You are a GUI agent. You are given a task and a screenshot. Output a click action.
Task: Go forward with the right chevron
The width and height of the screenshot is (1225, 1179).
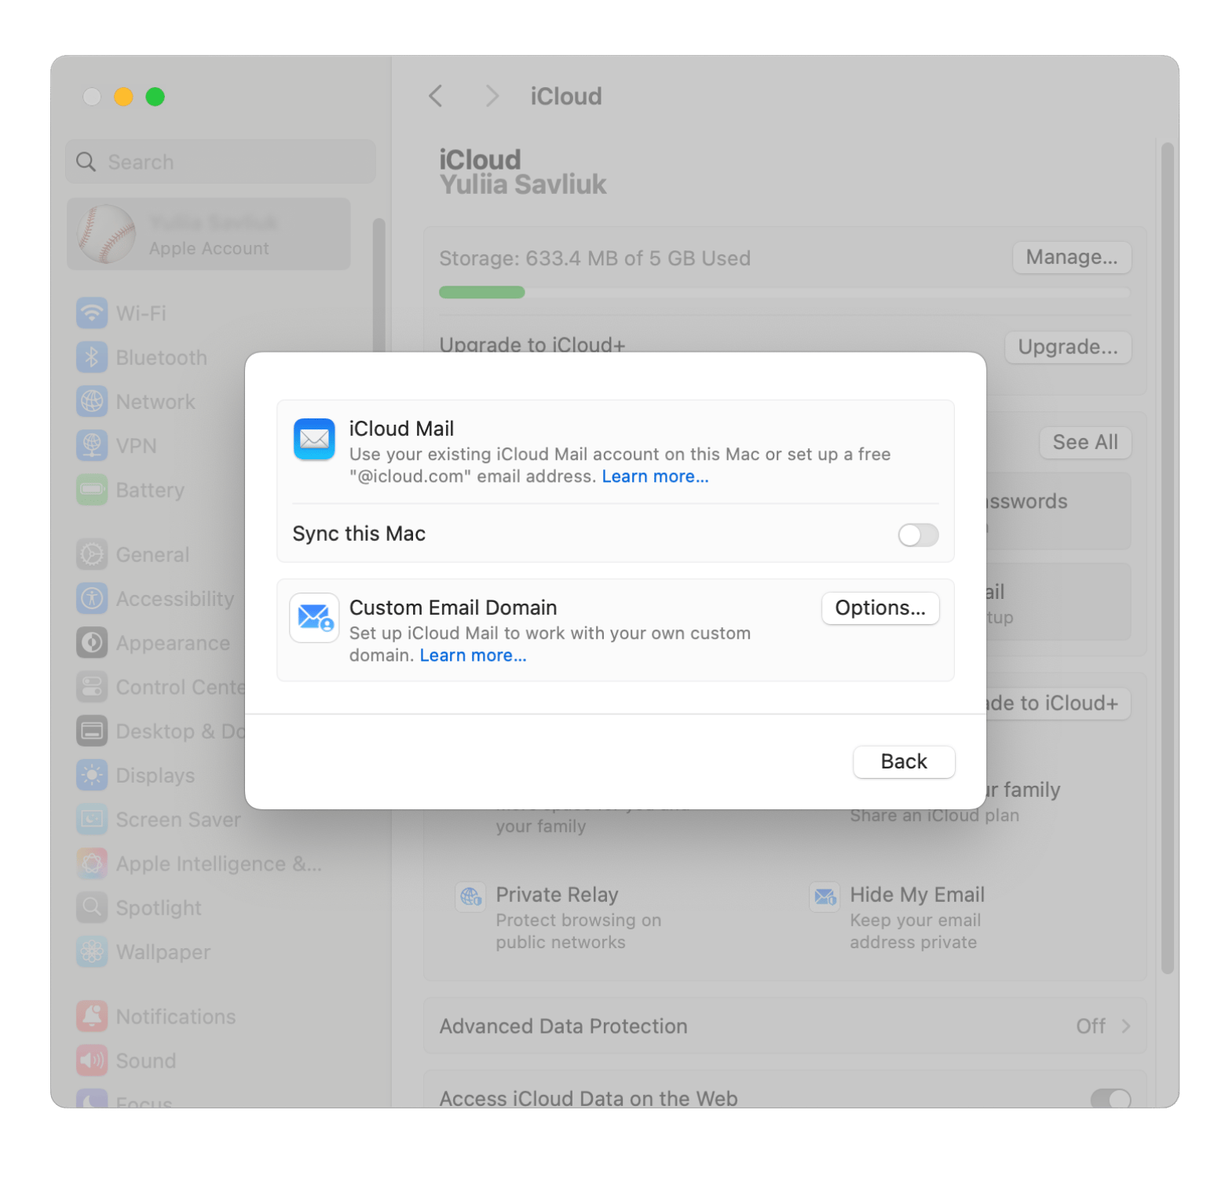click(x=492, y=96)
